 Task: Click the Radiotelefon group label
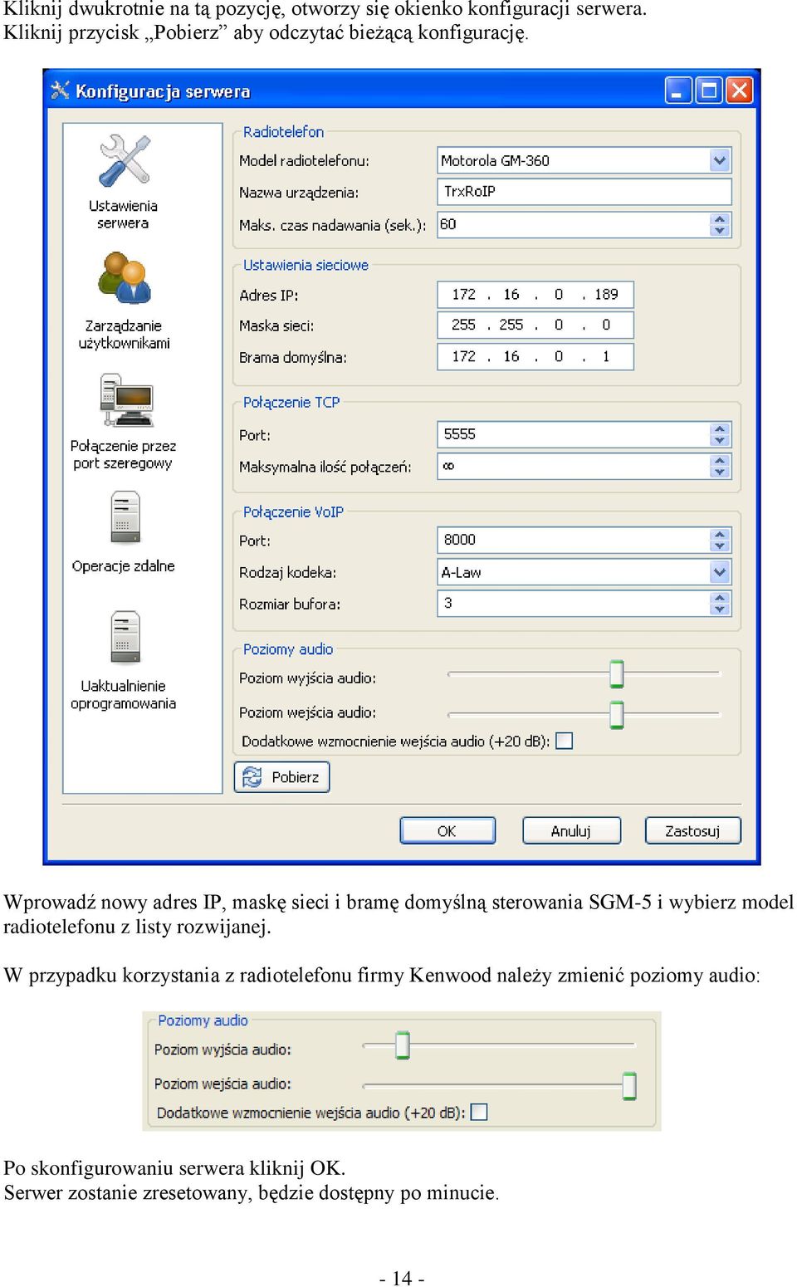pyautogui.click(x=284, y=132)
